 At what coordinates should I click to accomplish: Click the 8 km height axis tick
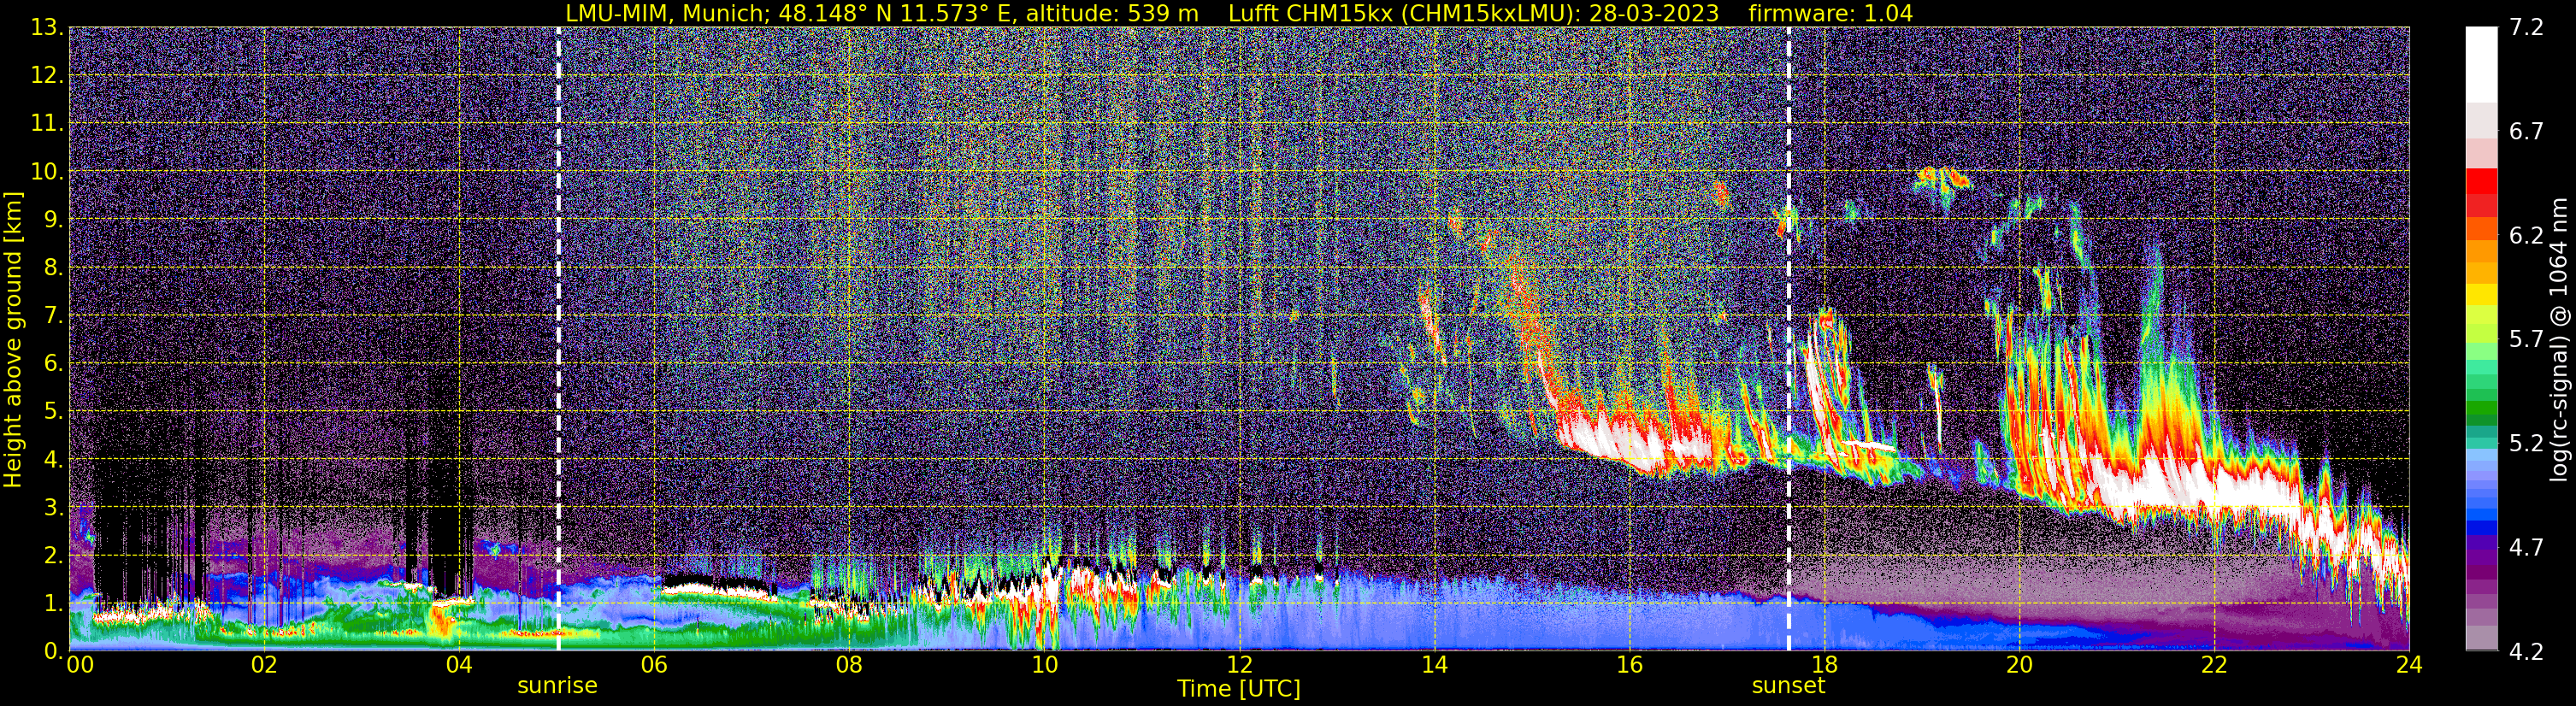tap(54, 268)
